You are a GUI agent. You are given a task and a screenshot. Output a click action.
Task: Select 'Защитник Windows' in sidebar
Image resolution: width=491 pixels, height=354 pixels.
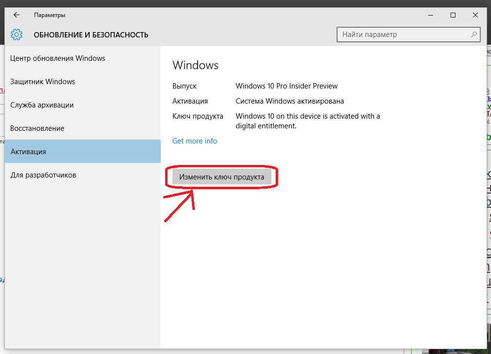point(43,82)
